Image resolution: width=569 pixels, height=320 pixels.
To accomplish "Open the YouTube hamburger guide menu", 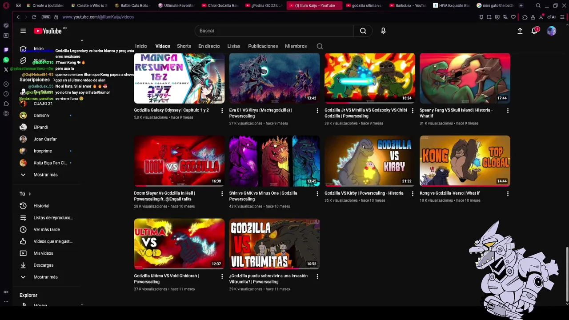I will point(23,31).
